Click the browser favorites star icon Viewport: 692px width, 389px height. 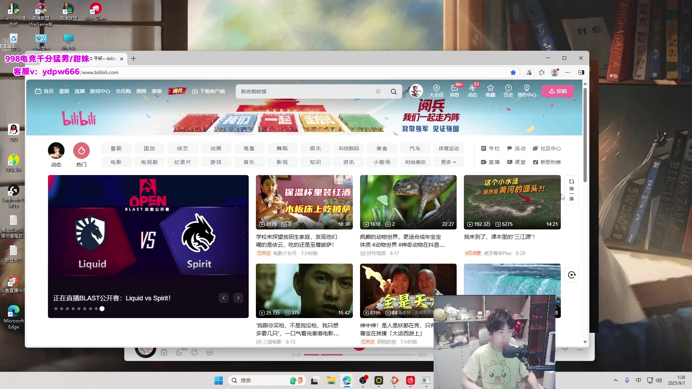(513, 72)
